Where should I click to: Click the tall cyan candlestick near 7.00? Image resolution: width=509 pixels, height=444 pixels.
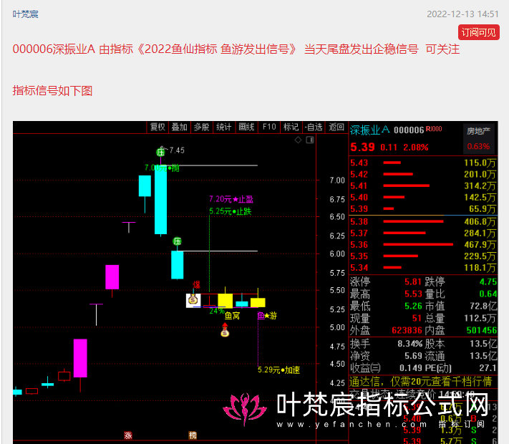click(x=160, y=200)
